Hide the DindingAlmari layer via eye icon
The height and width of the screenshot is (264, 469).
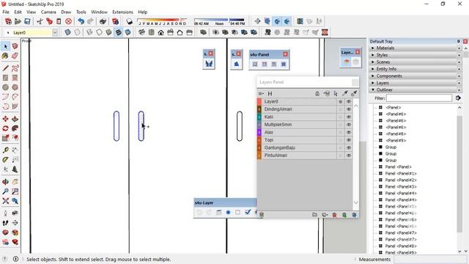(x=349, y=109)
